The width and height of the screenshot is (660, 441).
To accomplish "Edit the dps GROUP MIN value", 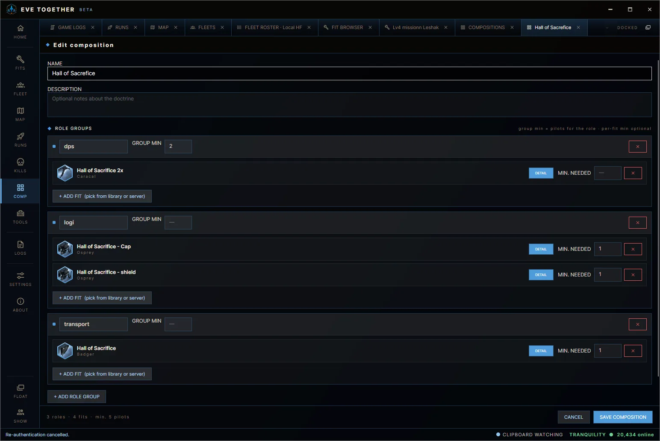I will coord(178,147).
